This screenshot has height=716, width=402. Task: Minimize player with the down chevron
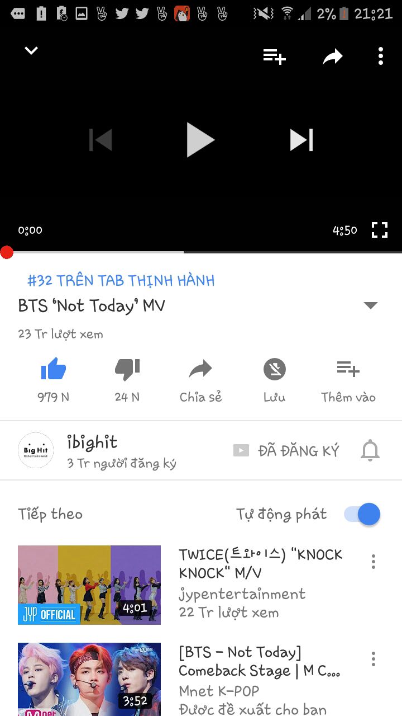pos(31,51)
